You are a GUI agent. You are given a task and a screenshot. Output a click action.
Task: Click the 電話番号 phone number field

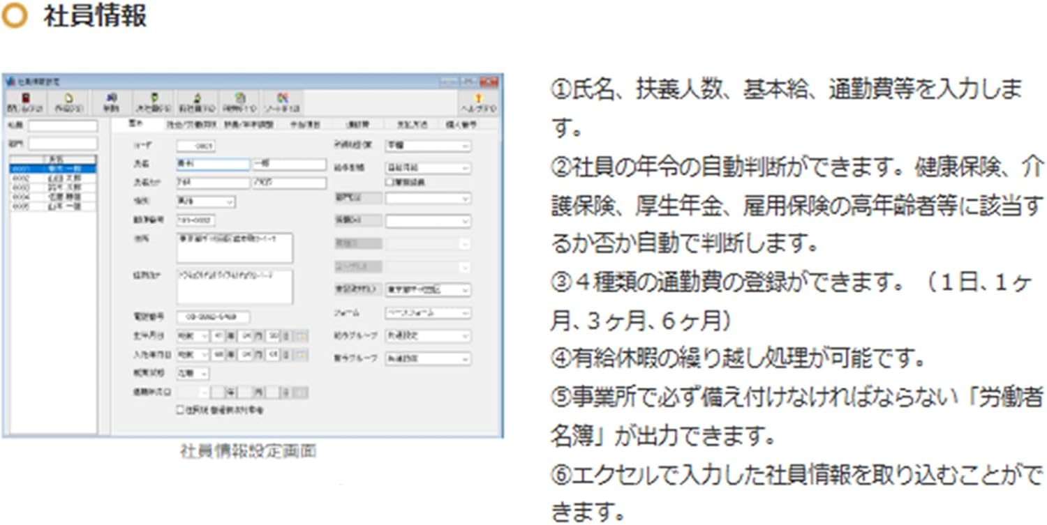tap(213, 317)
